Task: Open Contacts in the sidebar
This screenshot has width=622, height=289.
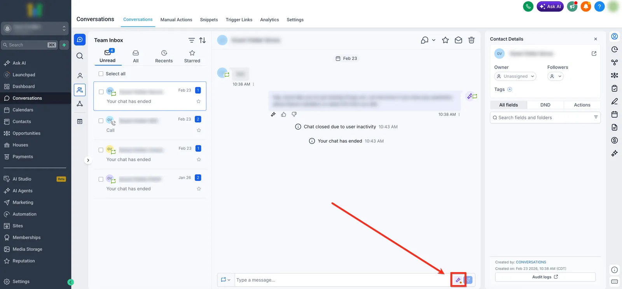Action: tap(21, 121)
